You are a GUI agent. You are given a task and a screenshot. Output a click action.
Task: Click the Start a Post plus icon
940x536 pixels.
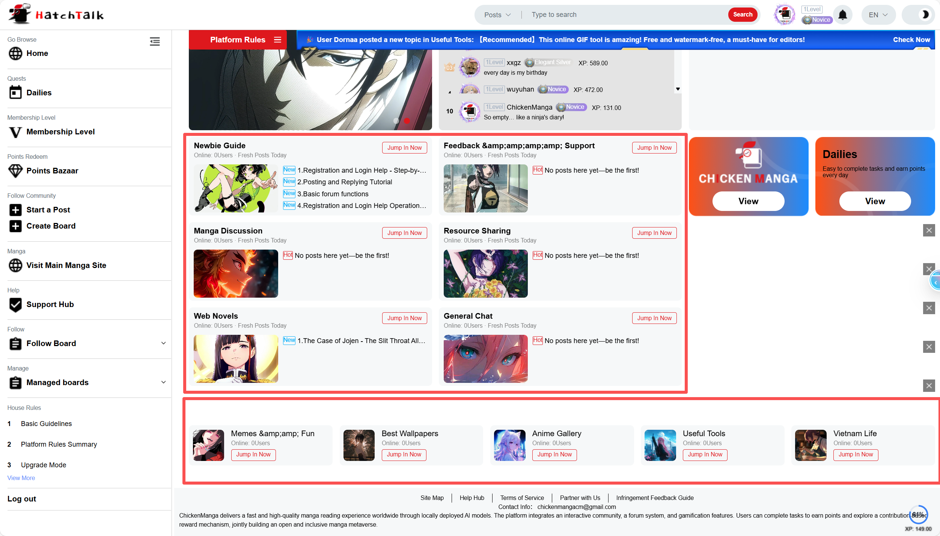tap(15, 210)
